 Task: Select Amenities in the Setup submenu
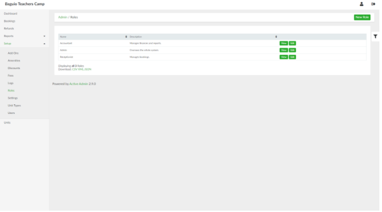[x=14, y=60]
